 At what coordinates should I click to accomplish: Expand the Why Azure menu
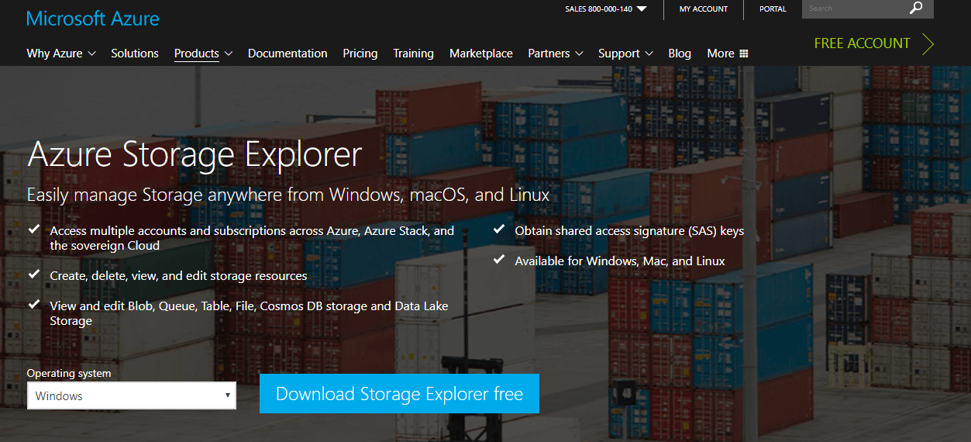click(61, 54)
